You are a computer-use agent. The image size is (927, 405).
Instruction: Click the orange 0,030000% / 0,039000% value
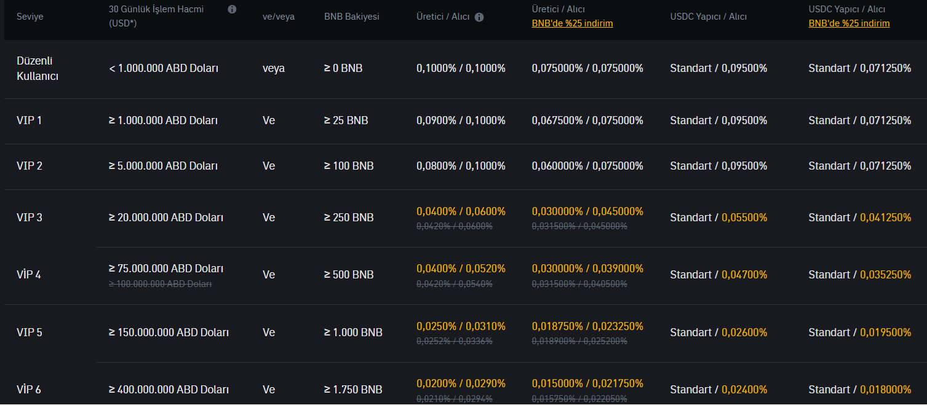(x=587, y=269)
